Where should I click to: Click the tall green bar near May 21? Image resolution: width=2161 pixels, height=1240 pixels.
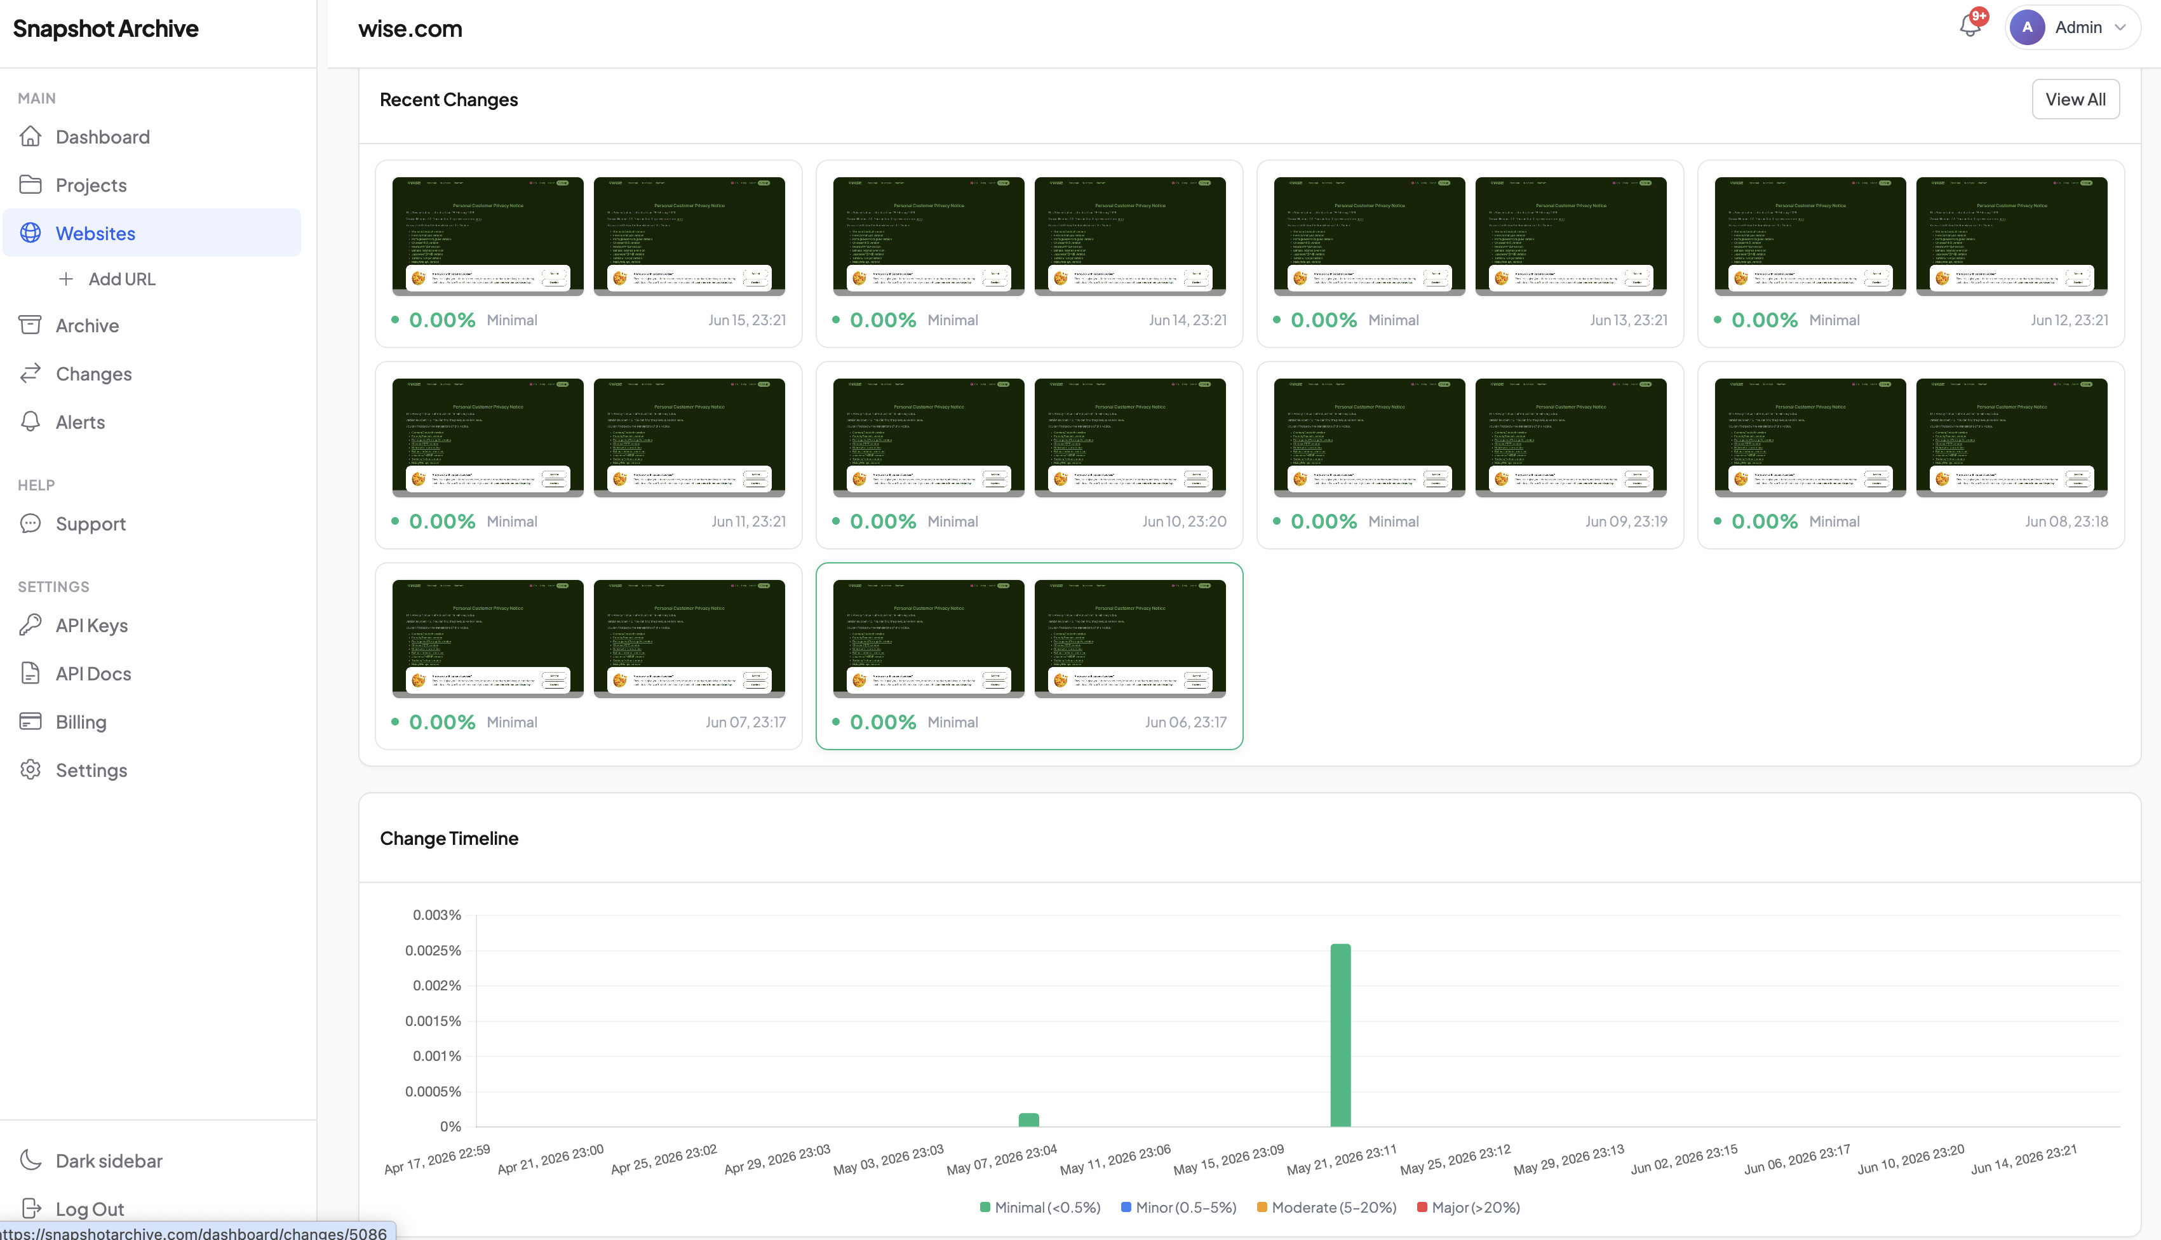point(1340,1035)
